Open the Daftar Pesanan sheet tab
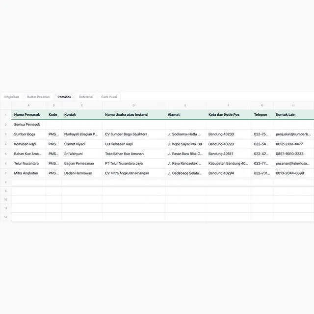314x314 pixels. (38, 97)
